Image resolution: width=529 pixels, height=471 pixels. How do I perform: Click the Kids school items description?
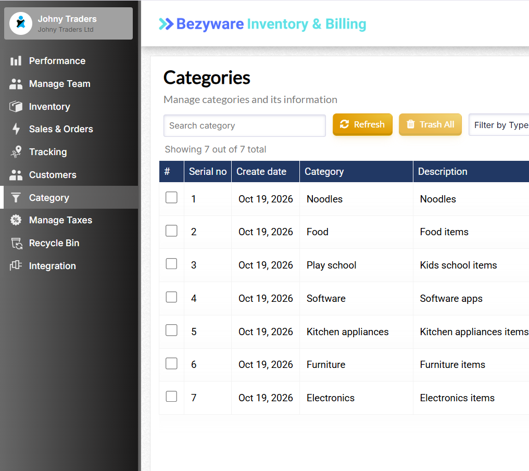coord(458,265)
